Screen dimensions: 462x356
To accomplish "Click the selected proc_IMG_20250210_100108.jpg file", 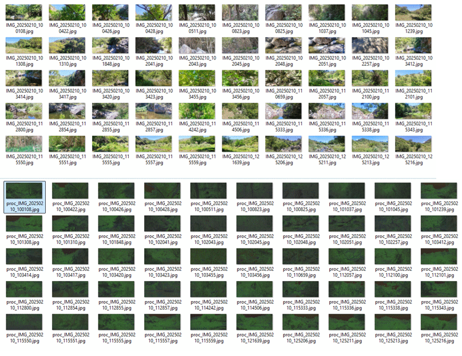I will coord(25,191).
